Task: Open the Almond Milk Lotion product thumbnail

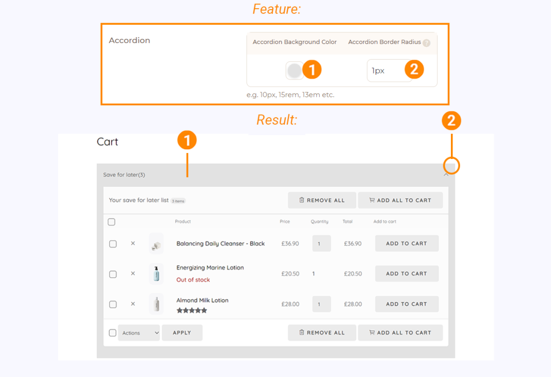Action: point(157,304)
